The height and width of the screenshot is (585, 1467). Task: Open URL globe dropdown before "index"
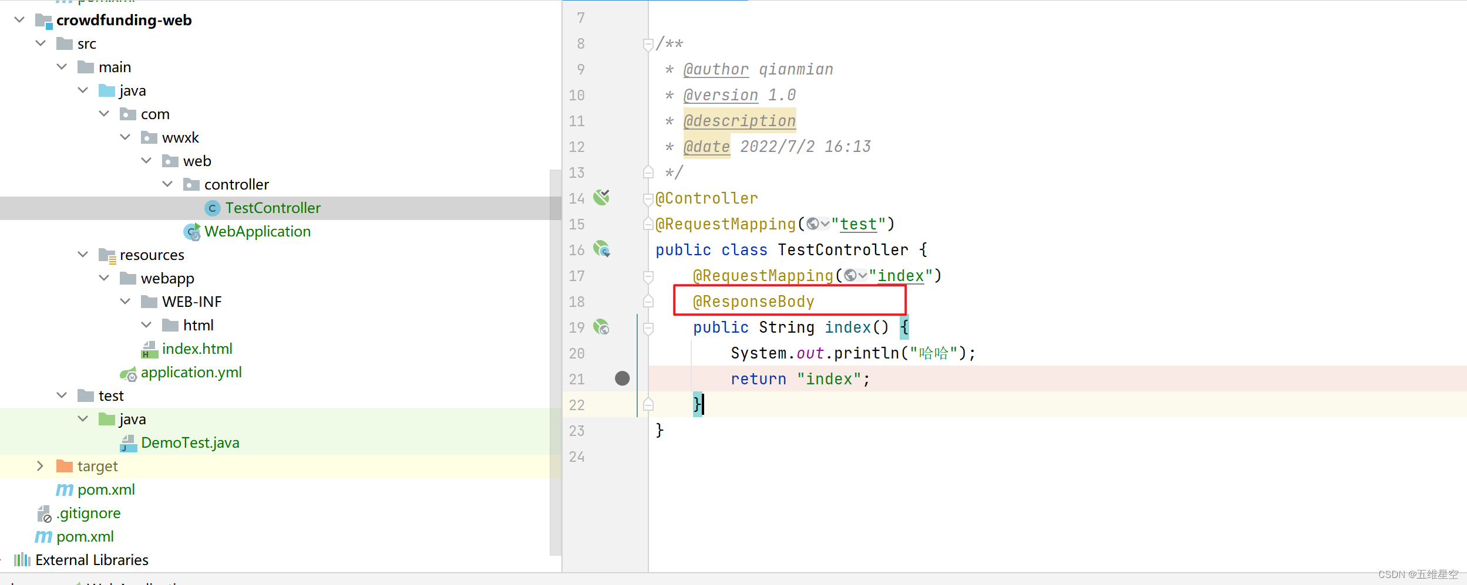click(x=856, y=276)
